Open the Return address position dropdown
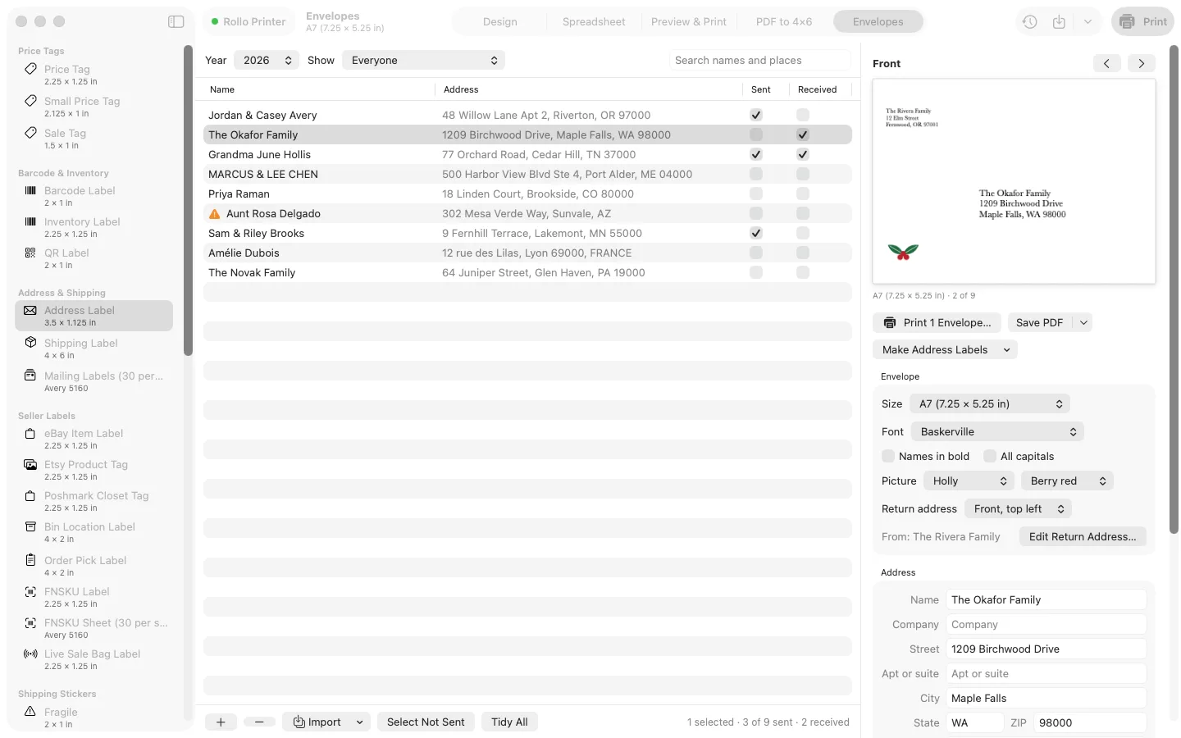This screenshot has width=1181, height=738. point(1018,508)
